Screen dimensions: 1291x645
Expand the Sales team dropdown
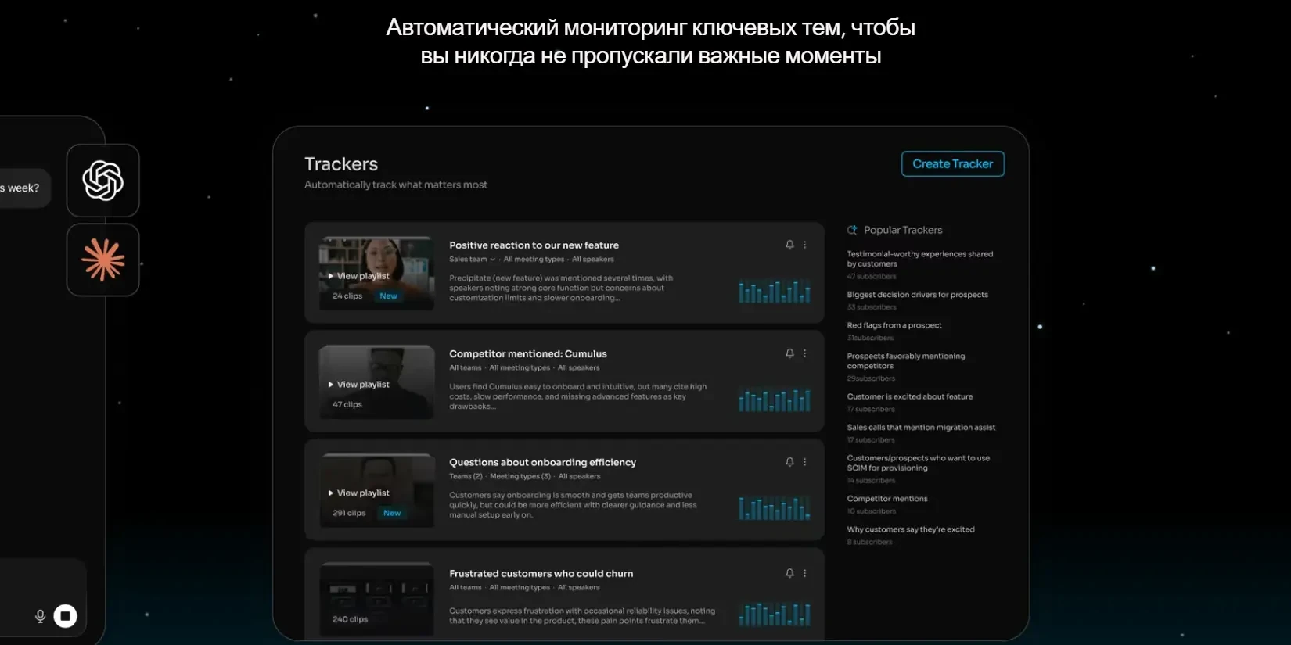pos(472,260)
